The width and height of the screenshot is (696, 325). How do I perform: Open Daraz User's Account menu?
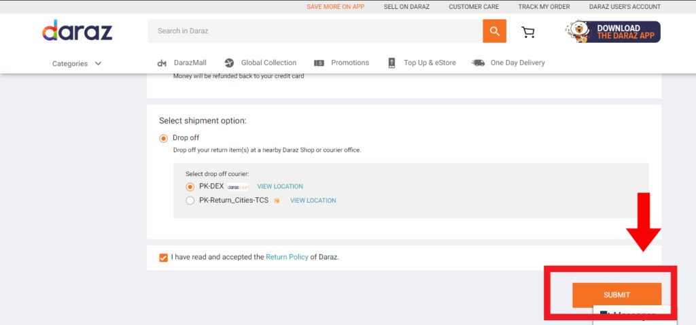(625, 7)
